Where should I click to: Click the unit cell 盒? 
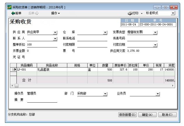click(x=93, y=70)
